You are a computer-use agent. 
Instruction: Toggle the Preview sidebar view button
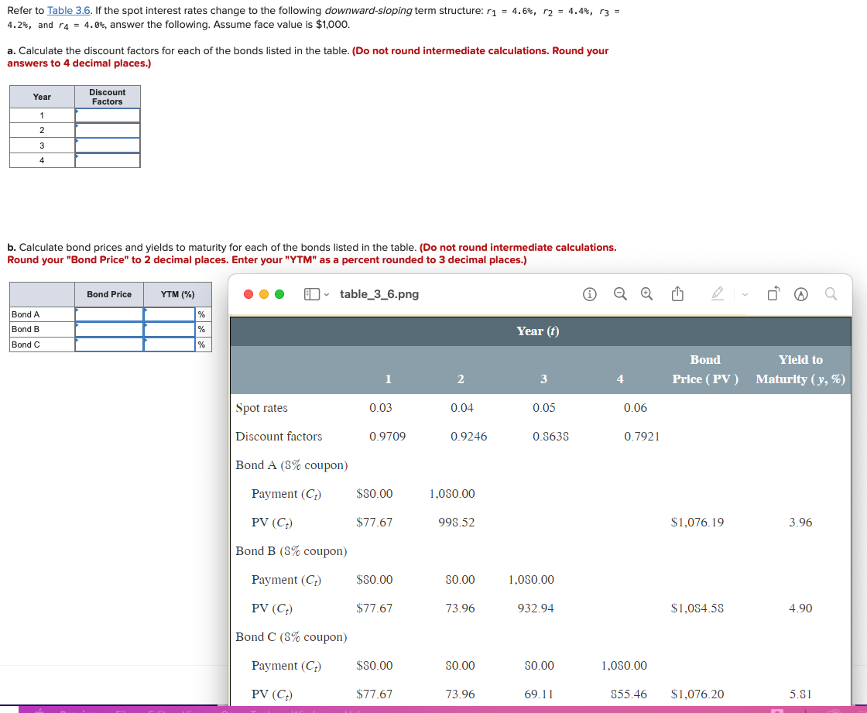coord(311,293)
